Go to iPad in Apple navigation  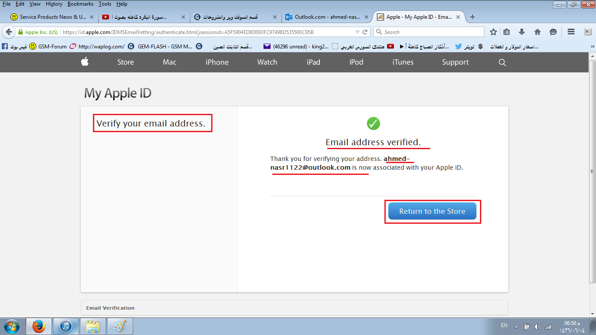[314, 62]
